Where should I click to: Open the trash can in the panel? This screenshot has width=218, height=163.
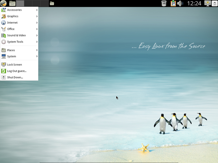[164, 3]
